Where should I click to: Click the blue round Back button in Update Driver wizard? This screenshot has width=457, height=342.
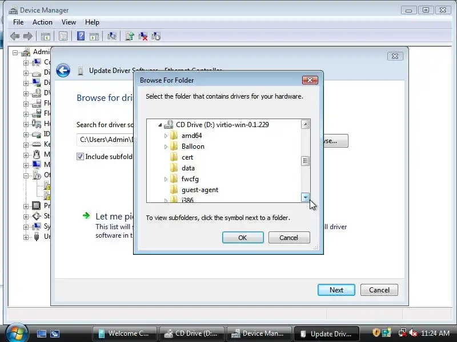(x=63, y=70)
